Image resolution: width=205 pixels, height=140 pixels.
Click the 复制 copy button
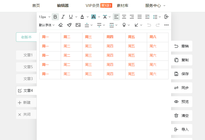click(181, 60)
